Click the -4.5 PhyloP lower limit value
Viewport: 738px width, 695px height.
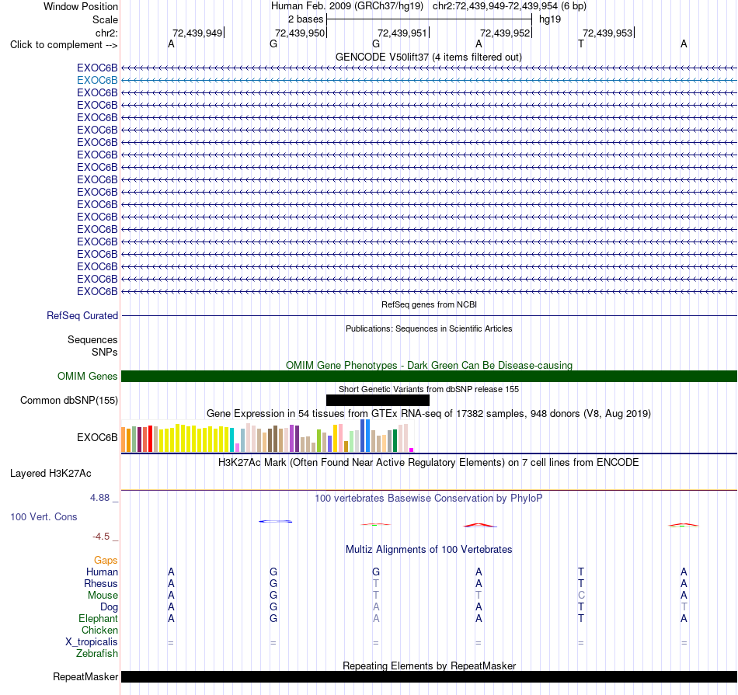tap(101, 537)
